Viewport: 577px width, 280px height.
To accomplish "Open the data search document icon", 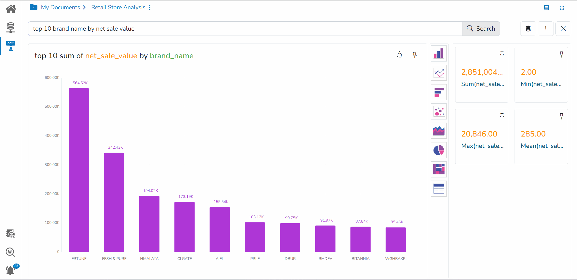I will (x=11, y=233).
